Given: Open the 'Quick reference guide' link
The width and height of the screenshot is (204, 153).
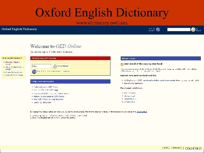Looking at the screenshot, I should coord(44,90).
